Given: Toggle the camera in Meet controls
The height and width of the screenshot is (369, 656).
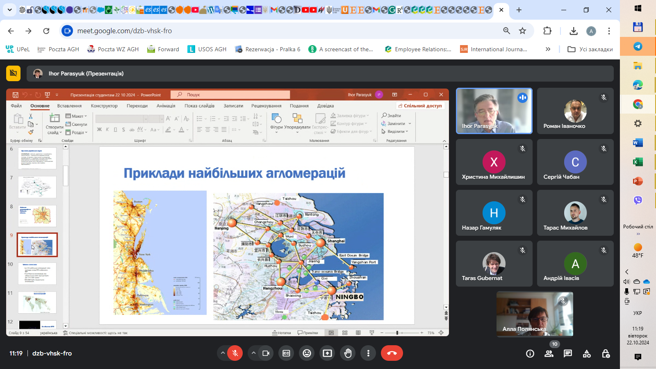Looking at the screenshot, I should click(x=266, y=353).
